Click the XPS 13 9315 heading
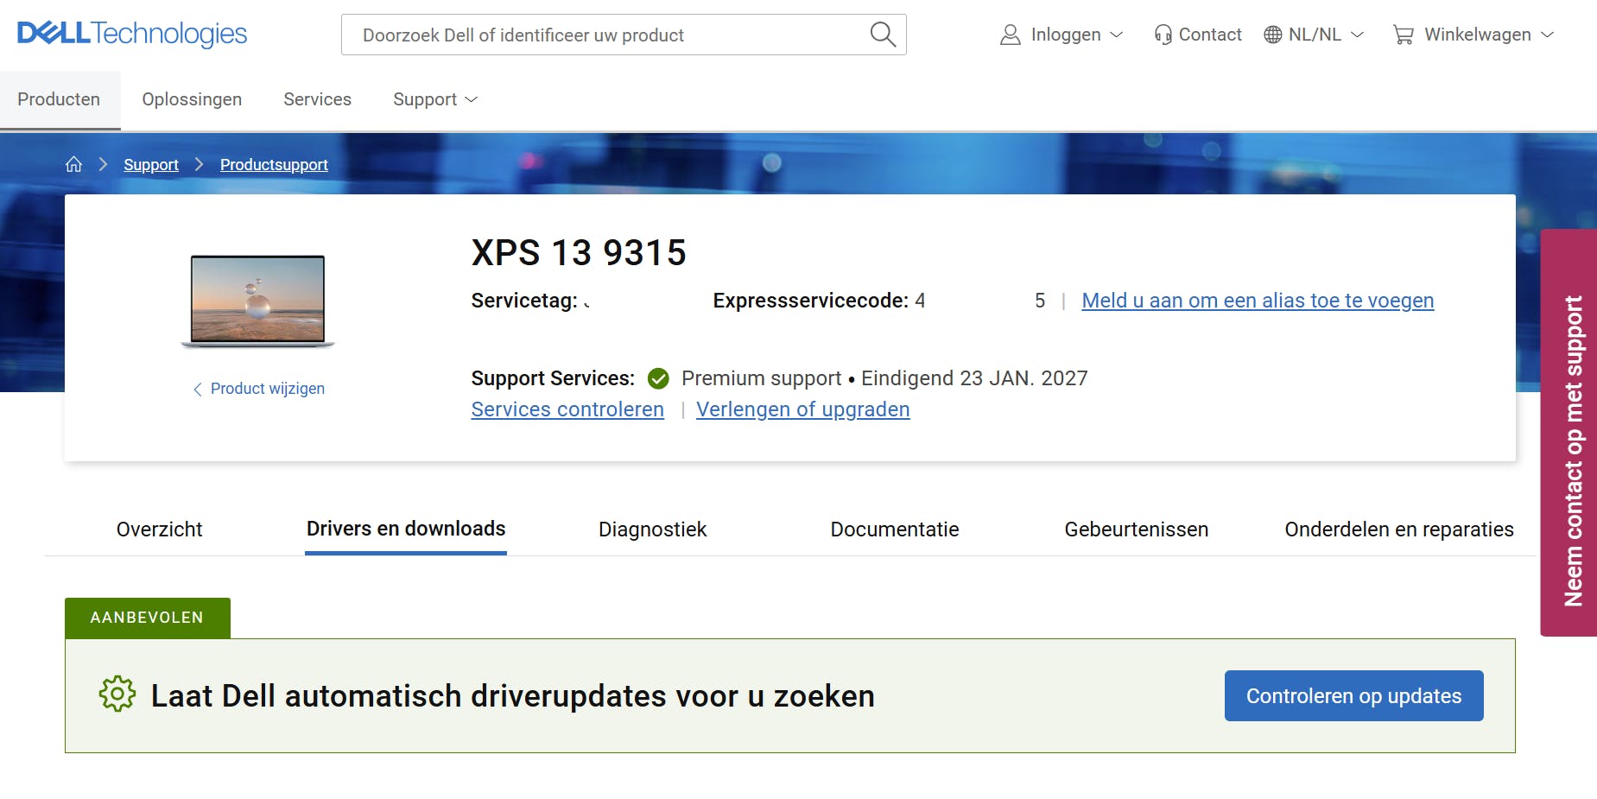 [579, 252]
